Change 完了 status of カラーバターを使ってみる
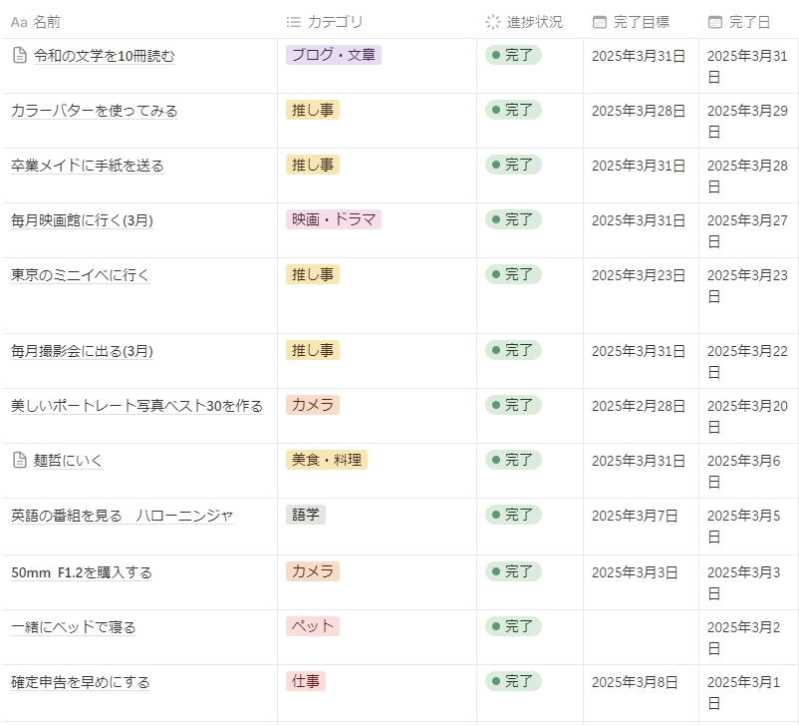This screenshot has height=725, width=799. tap(513, 110)
